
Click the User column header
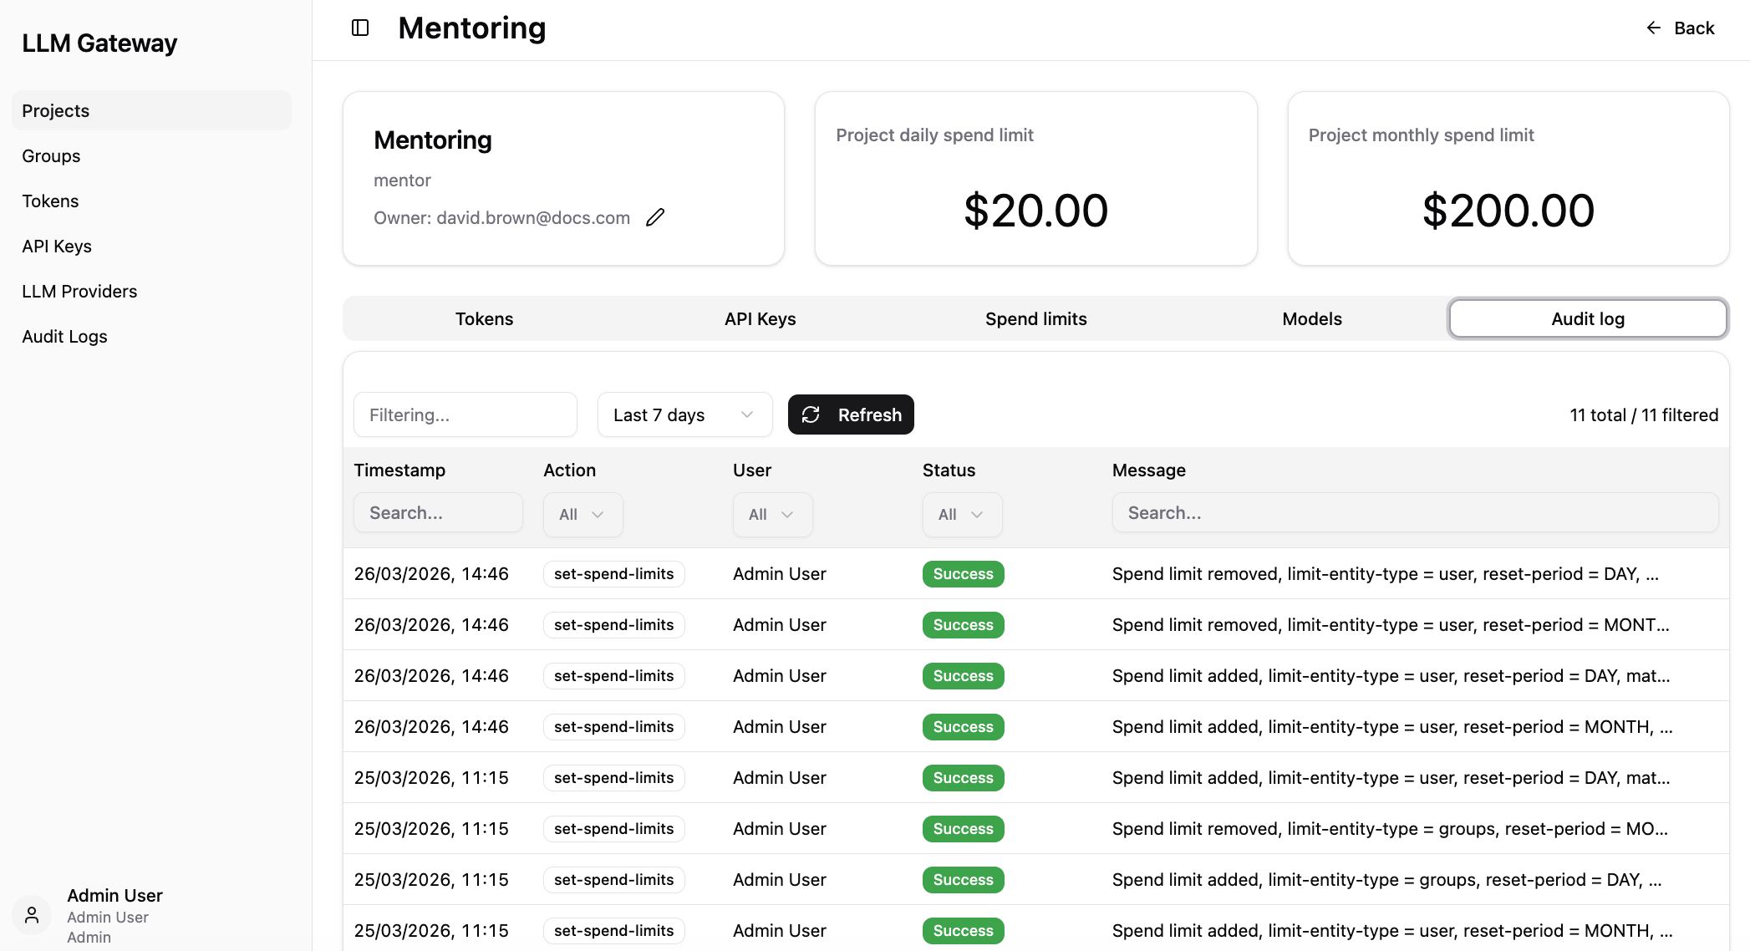tap(752, 470)
